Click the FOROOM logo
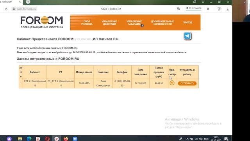 coord(42,22)
